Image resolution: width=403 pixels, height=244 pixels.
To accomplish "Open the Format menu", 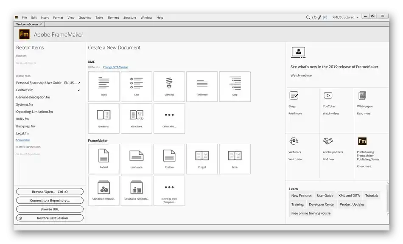I will (x=58, y=17).
